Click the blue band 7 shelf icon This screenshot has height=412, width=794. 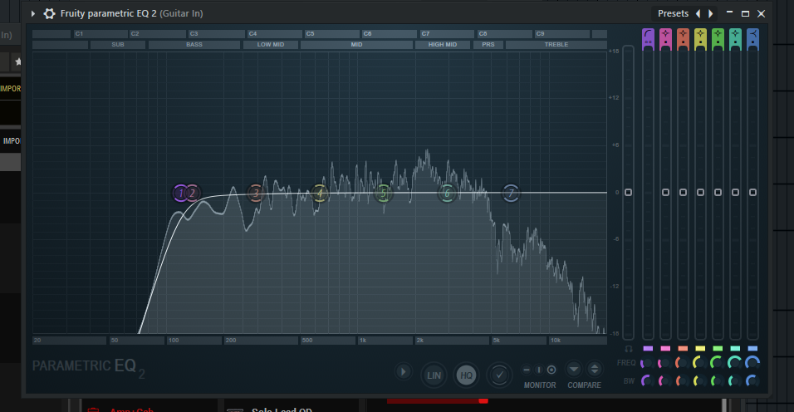click(x=752, y=37)
